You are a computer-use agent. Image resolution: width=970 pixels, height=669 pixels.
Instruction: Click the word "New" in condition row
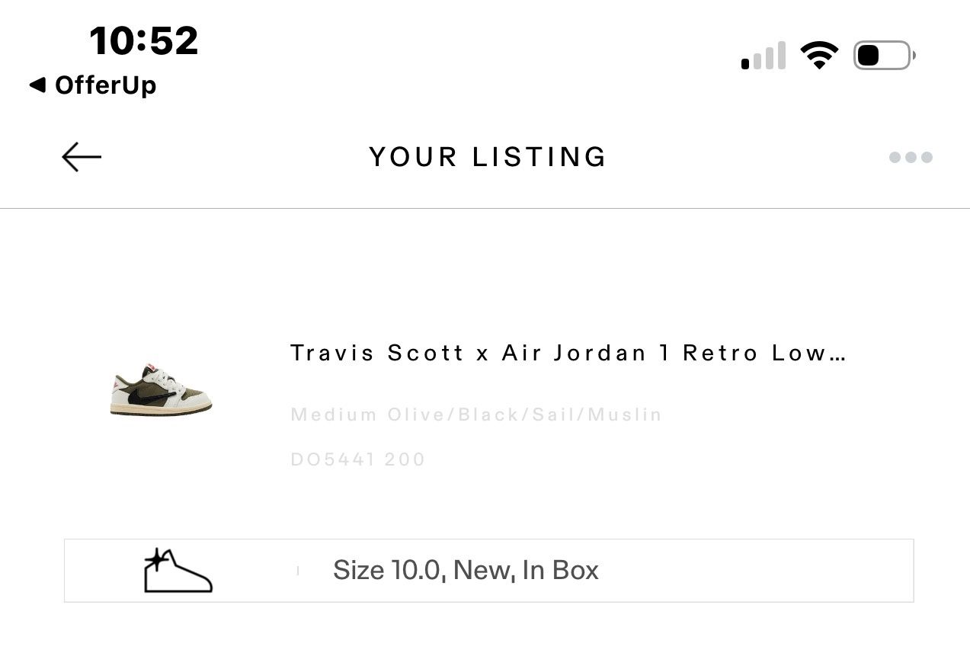click(482, 570)
